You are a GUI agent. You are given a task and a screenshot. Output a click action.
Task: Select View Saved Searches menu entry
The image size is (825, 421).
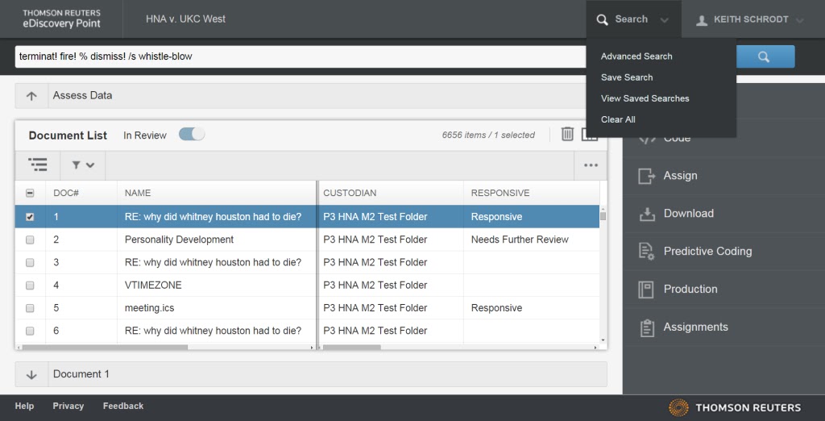coord(645,98)
